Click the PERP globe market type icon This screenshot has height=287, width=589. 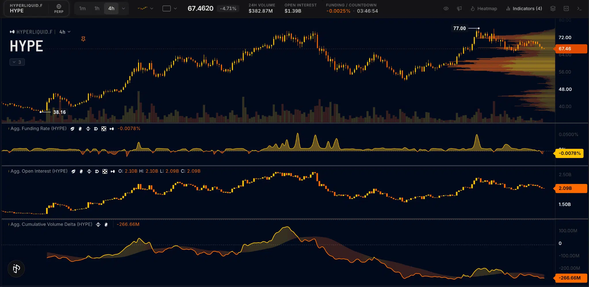coord(59,8)
